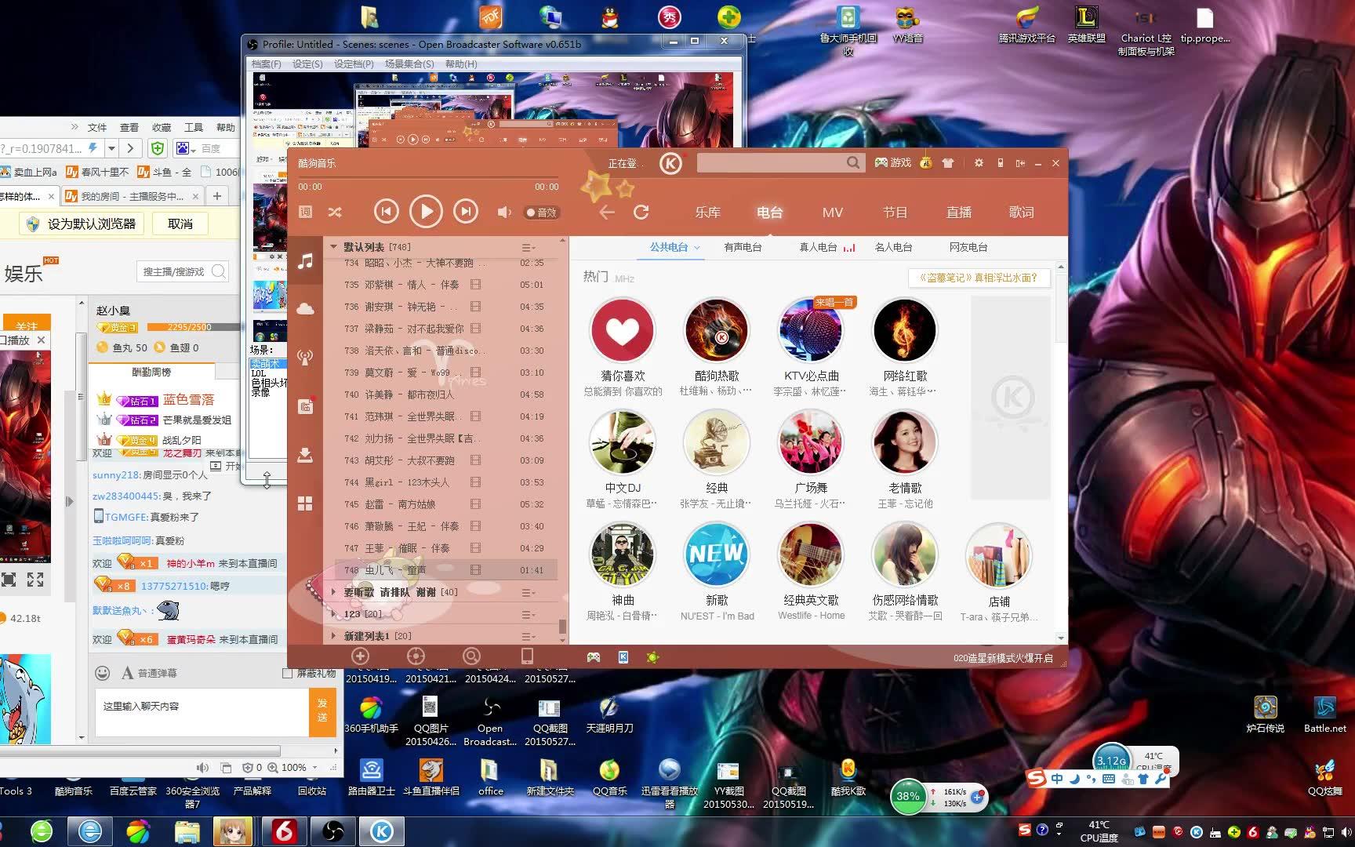Open the 123 playlist options menu

point(529,614)
